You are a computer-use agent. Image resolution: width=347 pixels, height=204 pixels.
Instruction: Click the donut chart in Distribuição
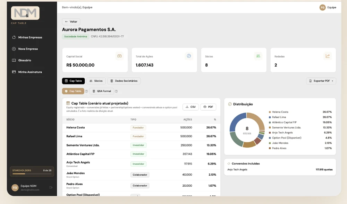[x=247, y=130]
